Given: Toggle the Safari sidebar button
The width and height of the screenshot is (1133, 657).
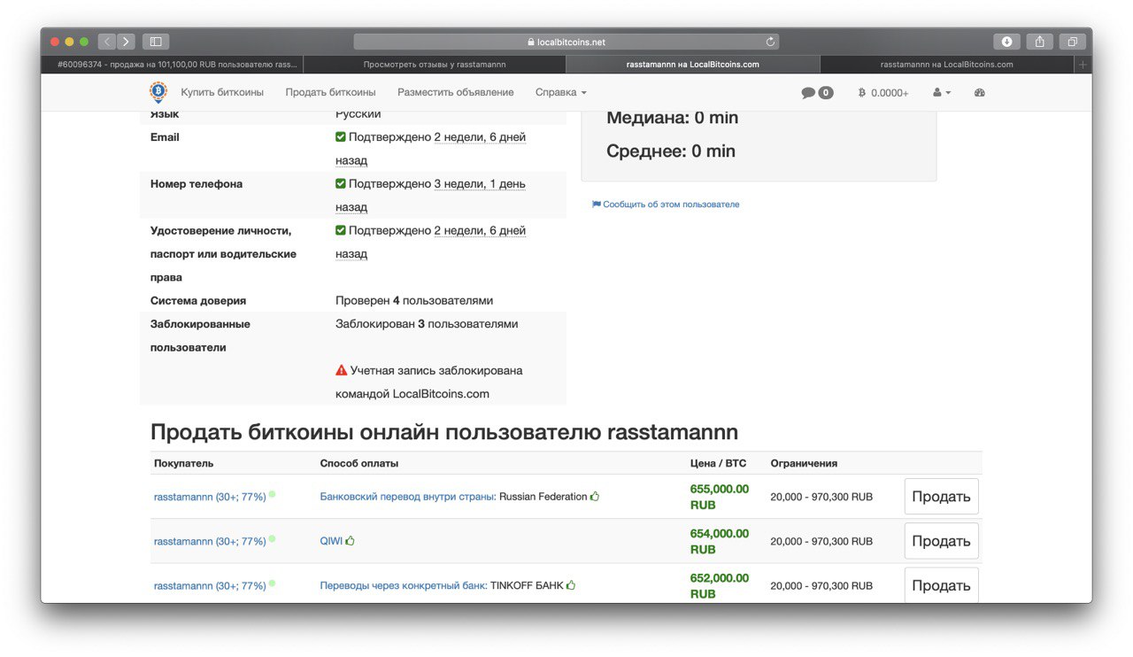Looking at the screenshot, I should (x=156, y=42).
